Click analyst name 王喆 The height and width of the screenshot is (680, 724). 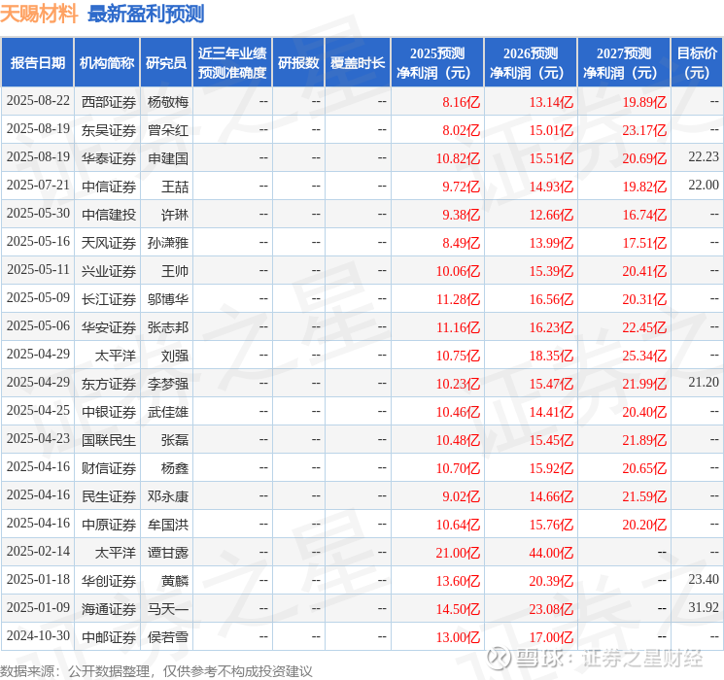(175, 187)
